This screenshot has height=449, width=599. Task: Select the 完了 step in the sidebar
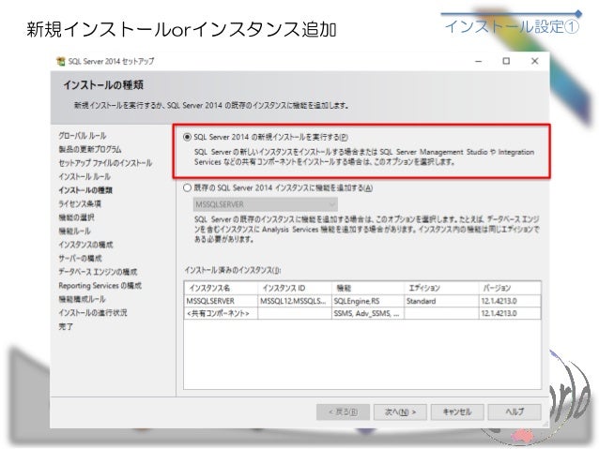click(x=66, y=326)
